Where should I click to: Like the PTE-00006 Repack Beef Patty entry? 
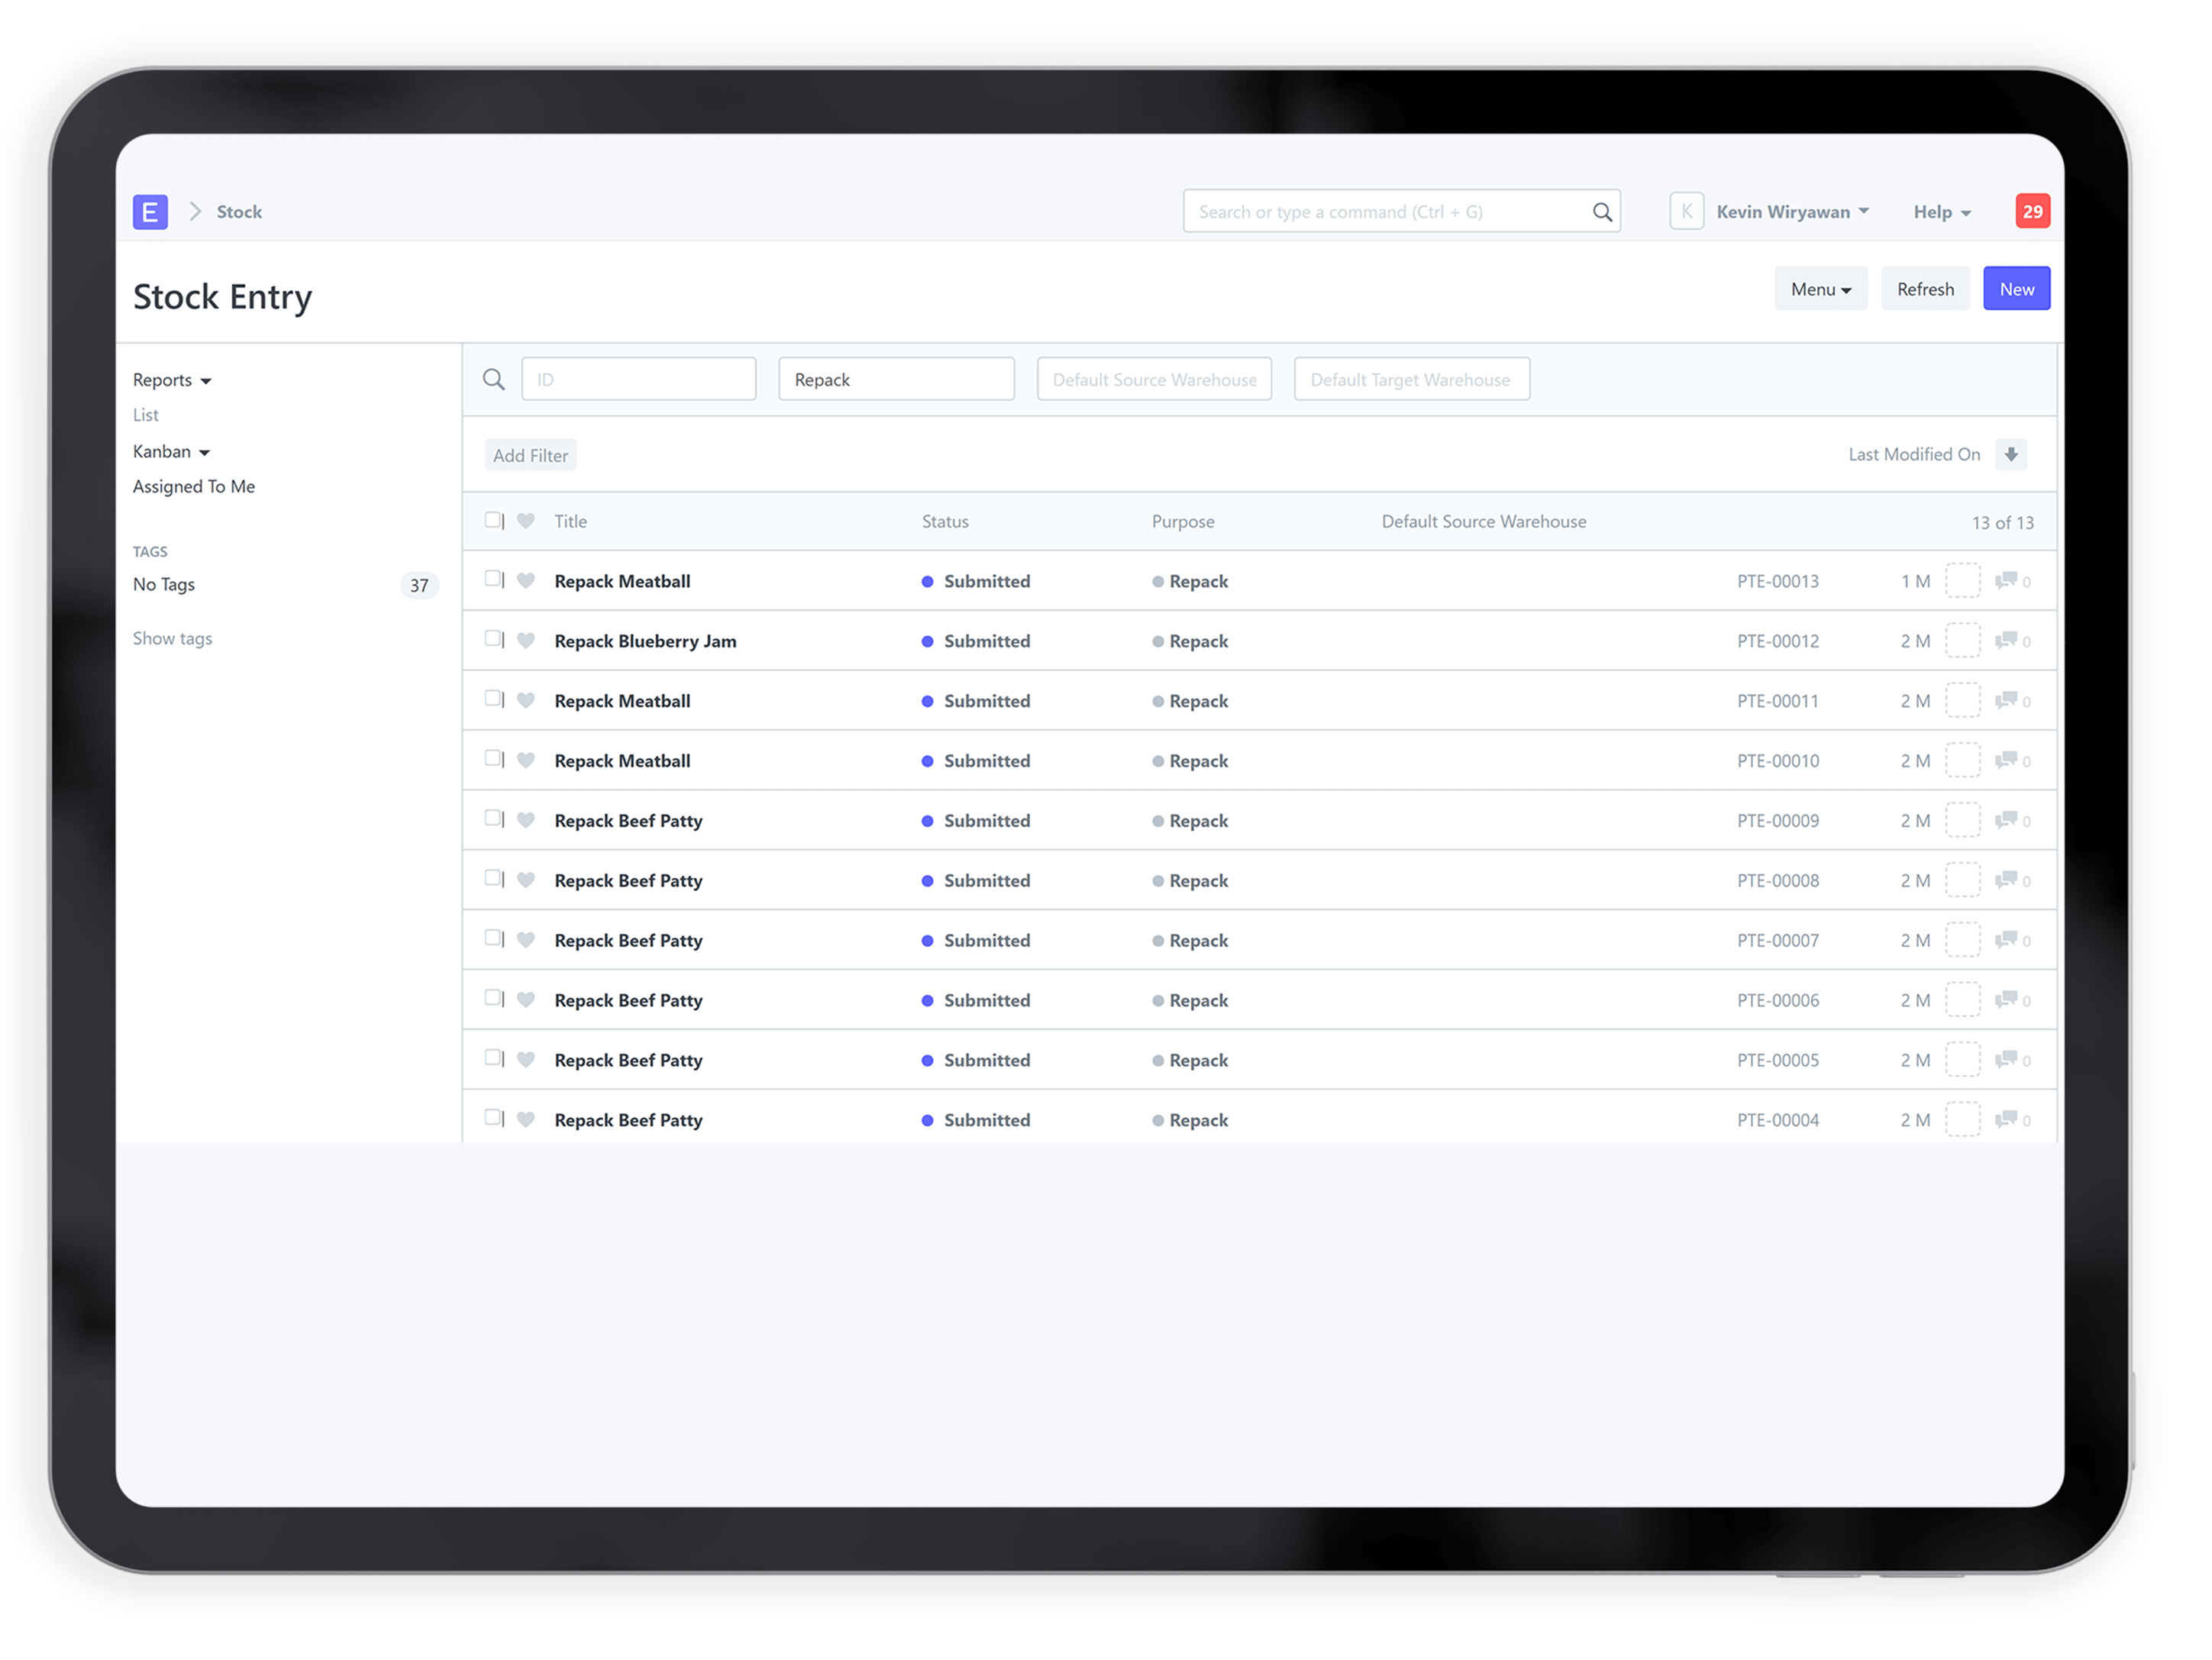click(526, 1001)
